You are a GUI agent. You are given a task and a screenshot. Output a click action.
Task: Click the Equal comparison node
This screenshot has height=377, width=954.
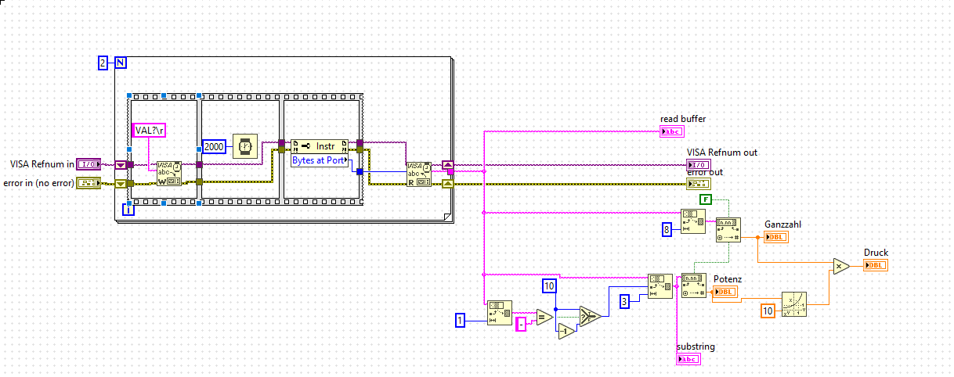click(544, 317)
